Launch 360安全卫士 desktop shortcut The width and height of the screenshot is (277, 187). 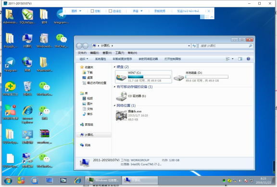[x=10, y=88]
